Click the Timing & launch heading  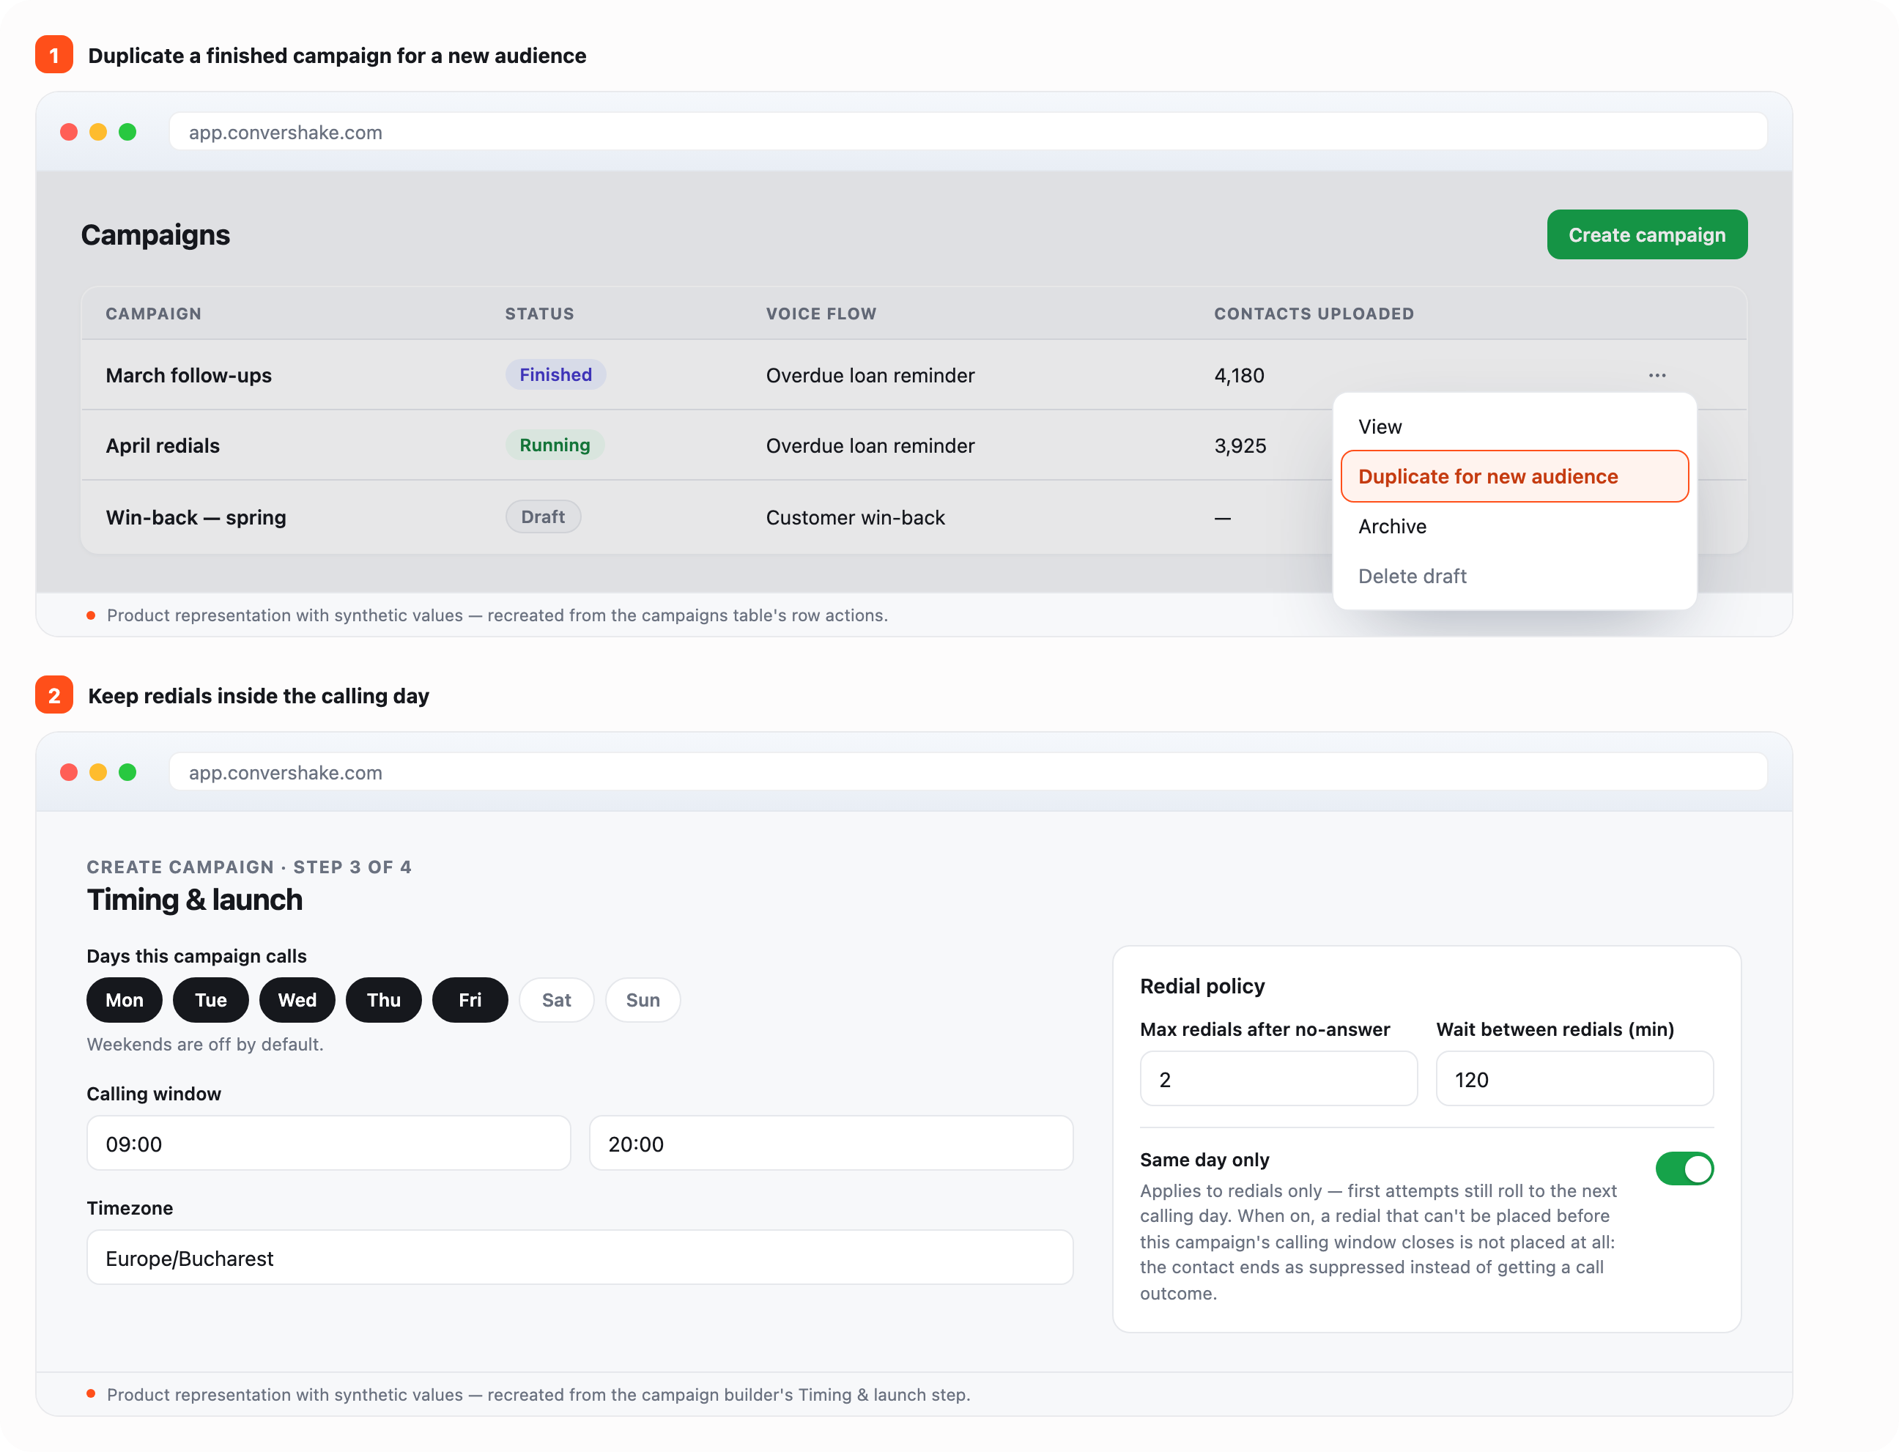point(194,900)
